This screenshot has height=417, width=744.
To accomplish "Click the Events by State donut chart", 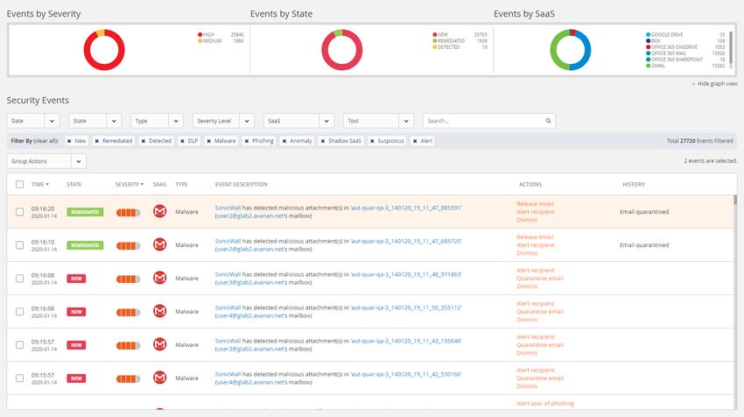I will point(342,50).
